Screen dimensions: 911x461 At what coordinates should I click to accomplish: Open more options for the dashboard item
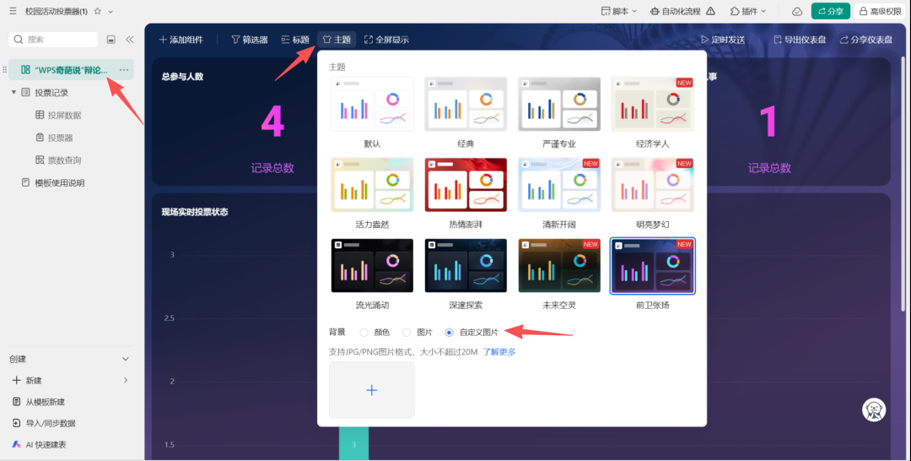124,70
